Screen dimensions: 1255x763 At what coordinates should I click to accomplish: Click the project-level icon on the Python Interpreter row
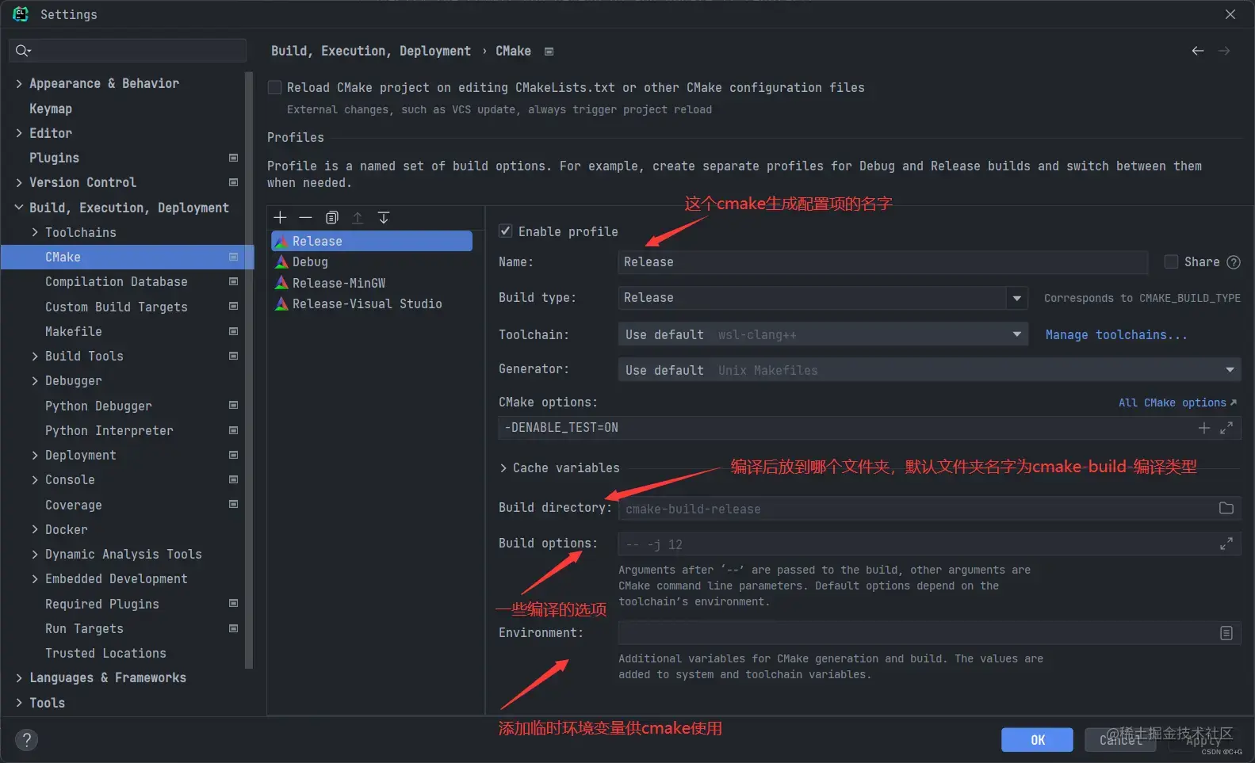[233, 430]
